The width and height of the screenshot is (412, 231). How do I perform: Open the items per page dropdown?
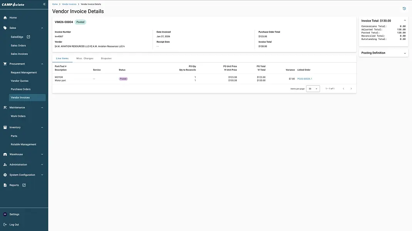(313, 89)
